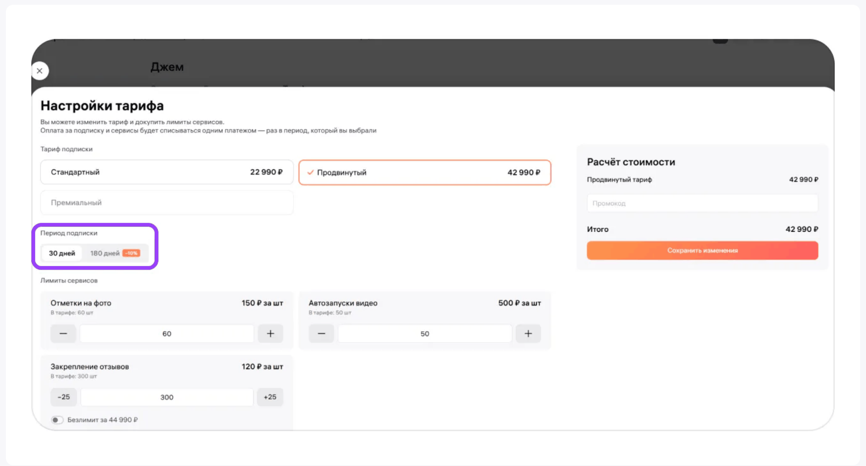Click the Тариф подписки label
The height and width of the screenshot is (466, 866).
point(66,149)
